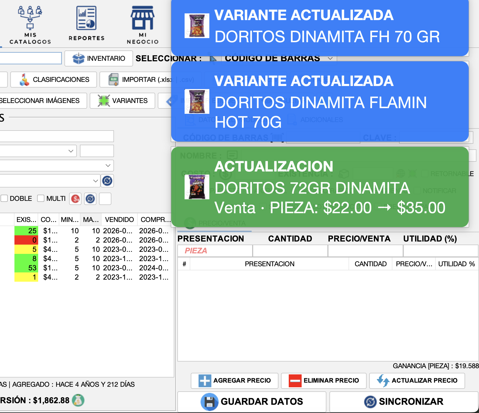The height and width of the screenshot is (413, 479).
Task: Open the Mis Catalogos section
Action: point(30,25)
